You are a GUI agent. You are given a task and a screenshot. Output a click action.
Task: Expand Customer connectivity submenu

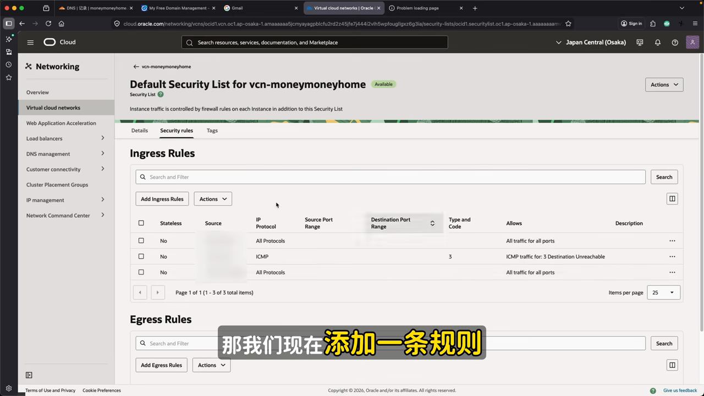[102, 169]
